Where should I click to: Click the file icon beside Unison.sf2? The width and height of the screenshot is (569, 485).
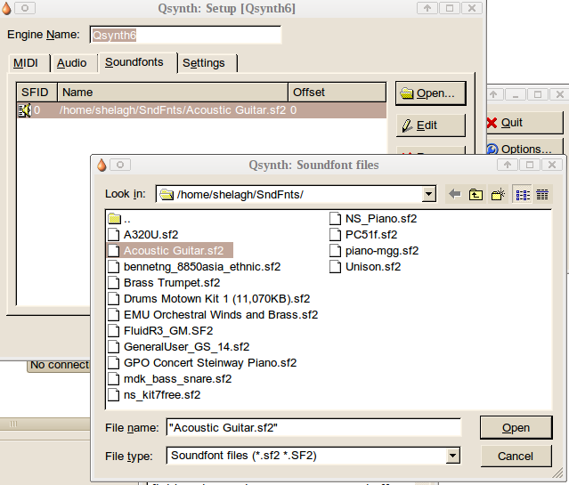(x=336, y=267)
